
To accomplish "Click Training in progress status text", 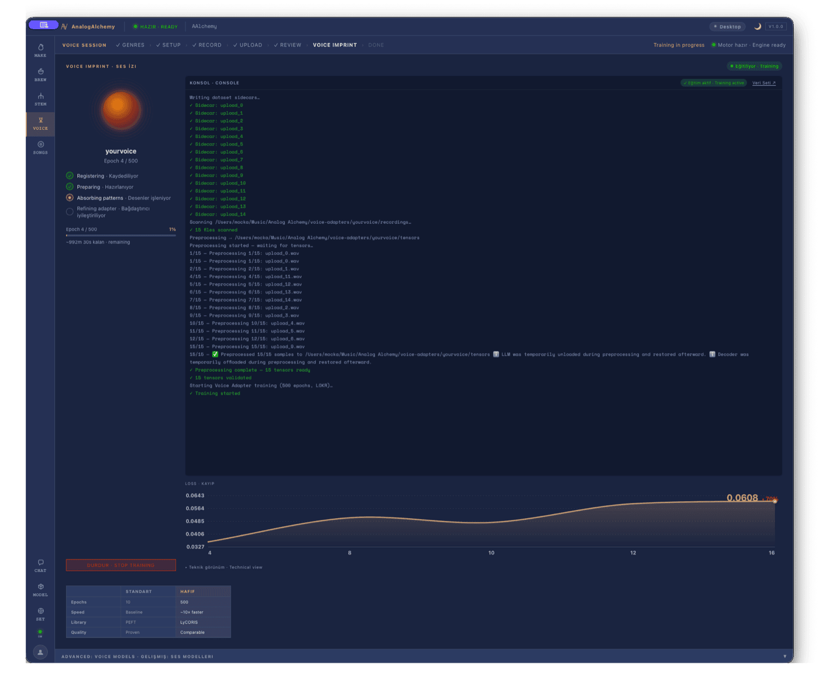I will point(679,45).
